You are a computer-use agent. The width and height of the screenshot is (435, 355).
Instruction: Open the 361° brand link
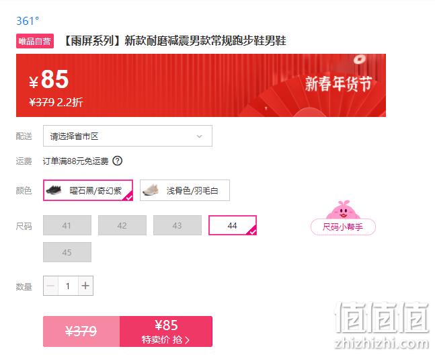pyautogui.click(x=28, y=21)
